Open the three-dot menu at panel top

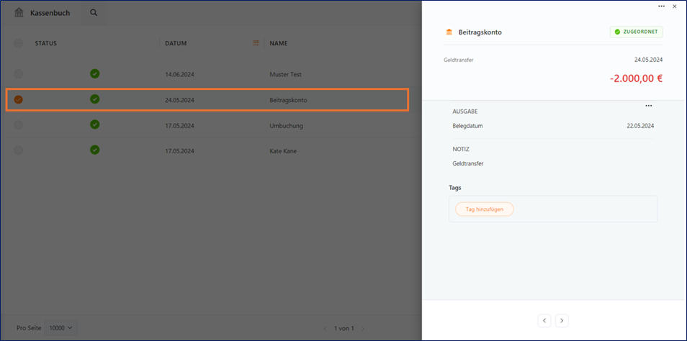662,6
